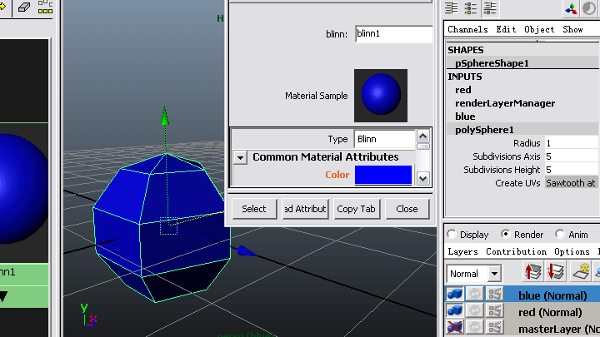Click the move selected layer up icon
The image size is (600, 337).
[533, 272]
